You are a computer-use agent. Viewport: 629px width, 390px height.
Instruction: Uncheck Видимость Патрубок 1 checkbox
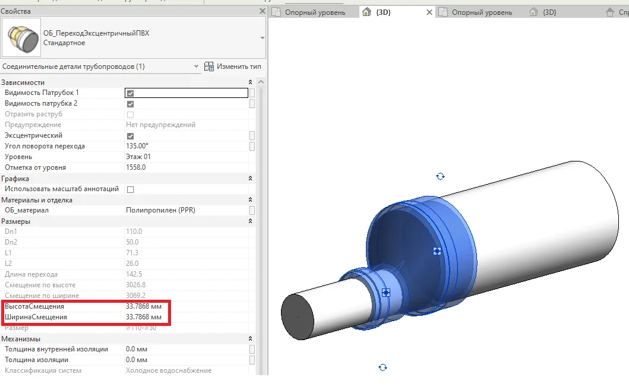(x=130, y=93)
